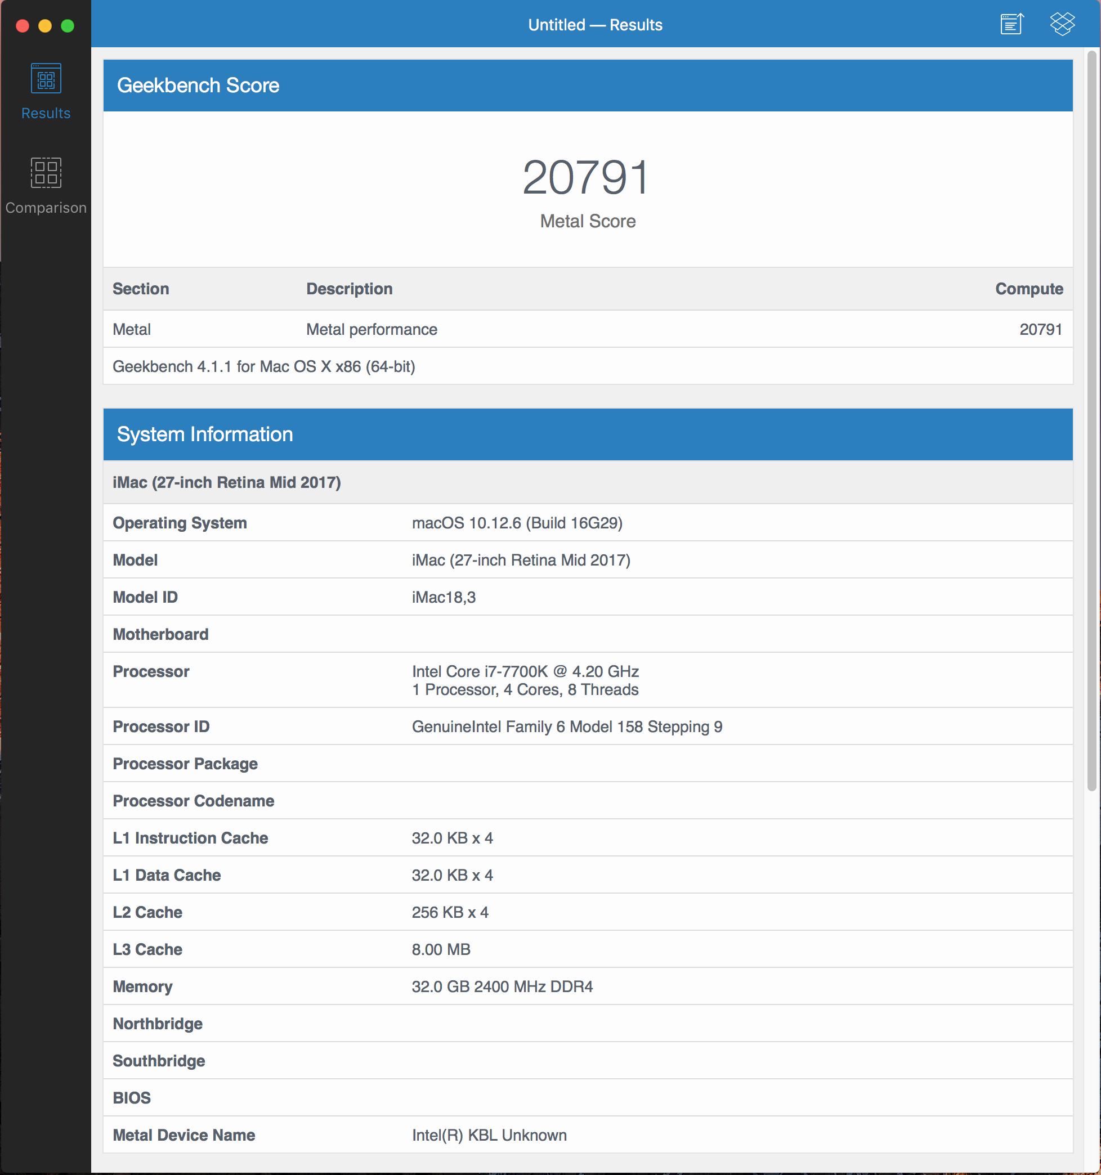Image resolution: width=1101 pixels, height=1175 pixels.
Task: Click the Section column header
Action: [x=141, y=289]
